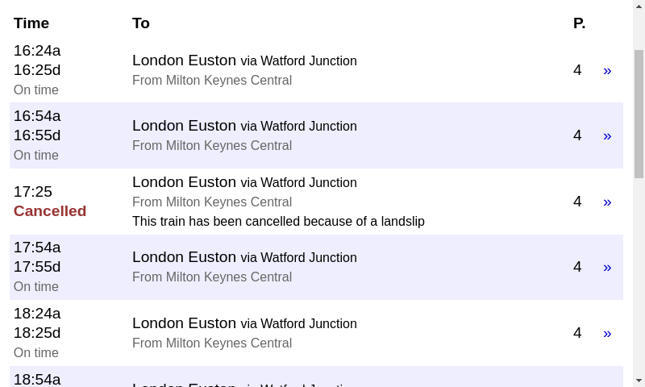
Task: Click the landslip cancellation reason message
Action: (x=278, y=222)
